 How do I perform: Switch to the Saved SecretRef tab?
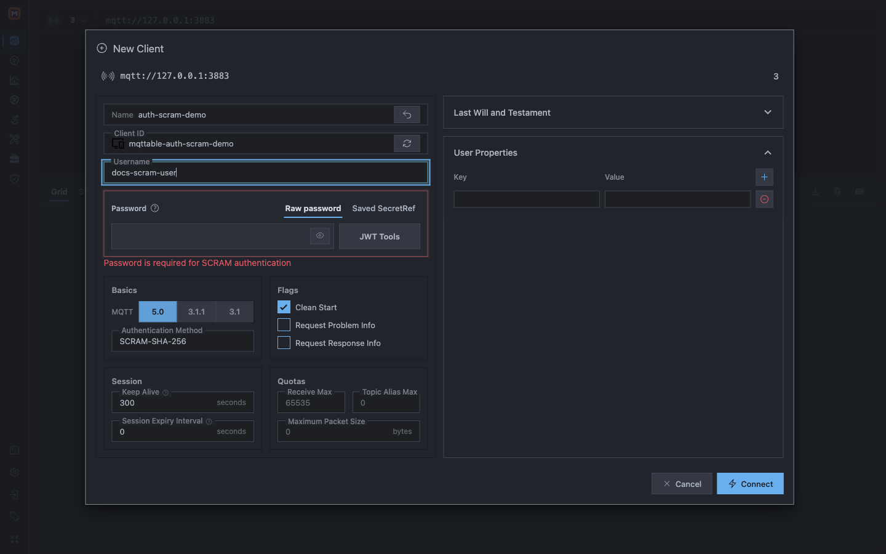coord(383,209)
